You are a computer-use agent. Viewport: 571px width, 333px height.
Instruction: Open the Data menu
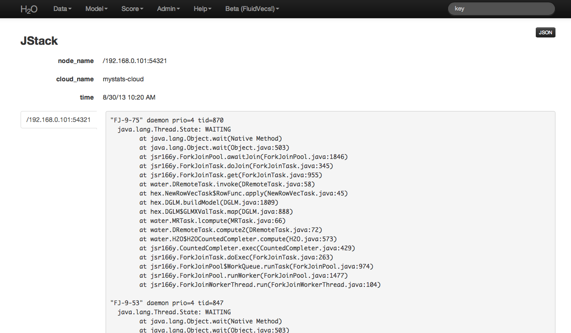(x=60, y=9)
